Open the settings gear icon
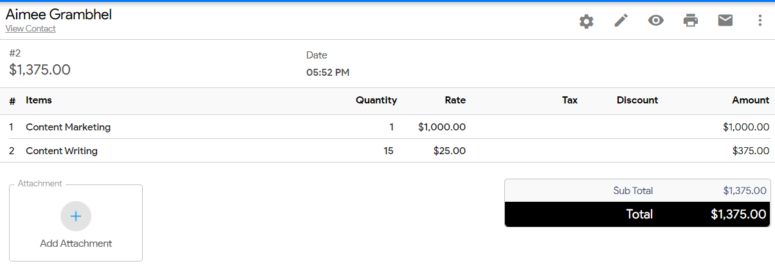This screenshot has width=775, height=275. click(586, 21)
